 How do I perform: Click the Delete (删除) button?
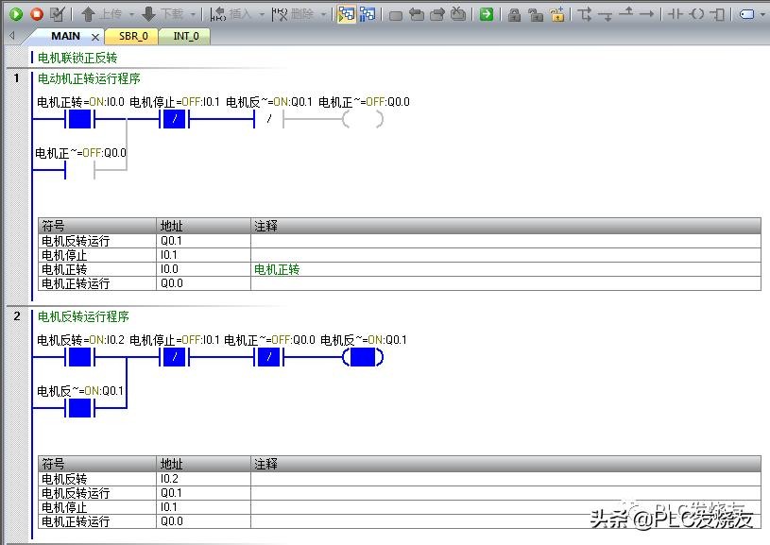pos(293,14)
